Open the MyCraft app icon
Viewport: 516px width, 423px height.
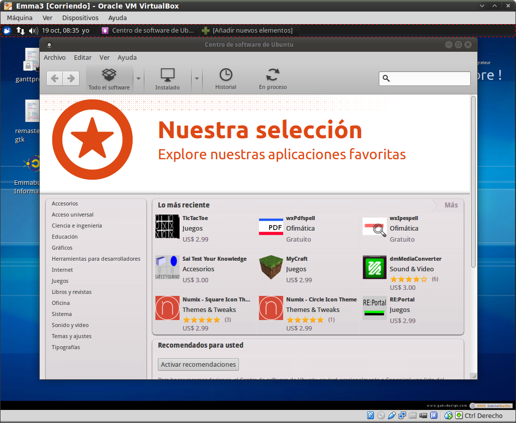(271, 267)
